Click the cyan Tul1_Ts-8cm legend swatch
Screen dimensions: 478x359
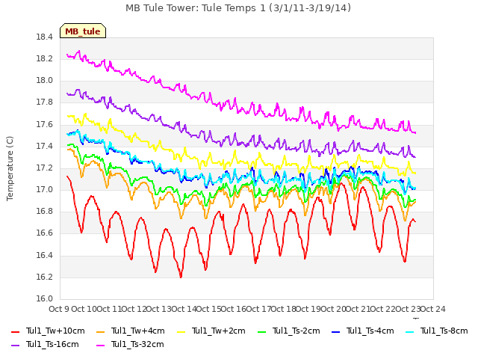click(x=410, y=331)
